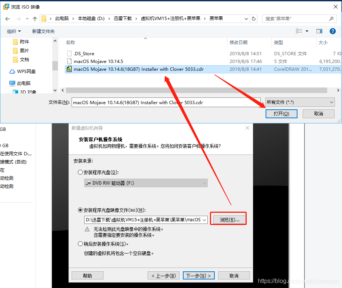Click the search magnifier icon

coord(331,19)
